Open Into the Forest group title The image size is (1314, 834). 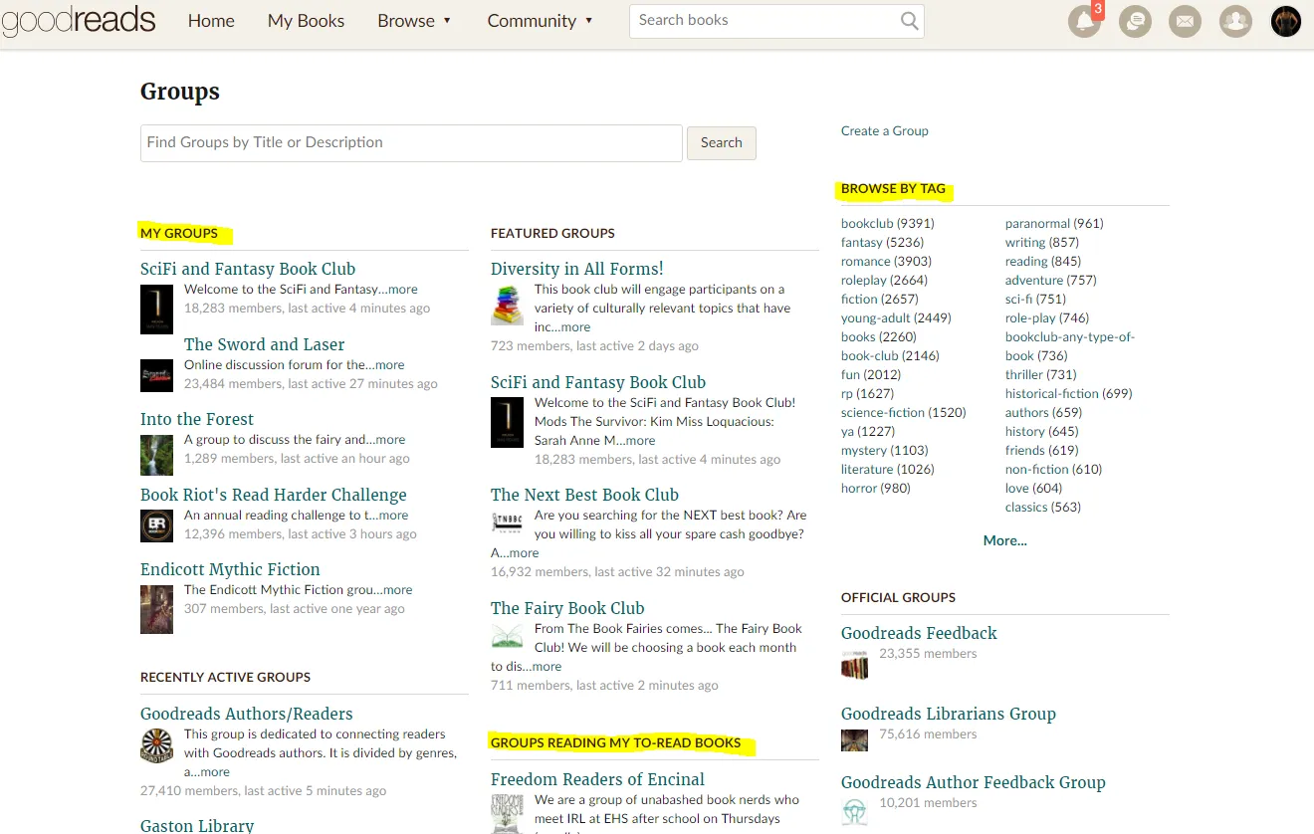[x=197, y=419]
